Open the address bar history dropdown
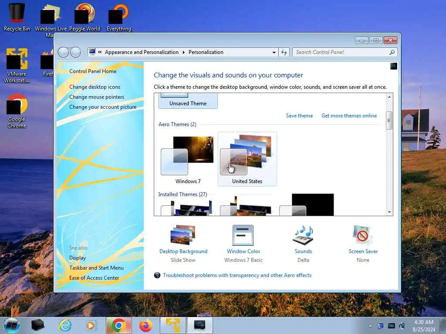Image resolution: width=446 pixels, height=334 pixels. [274, 52]
